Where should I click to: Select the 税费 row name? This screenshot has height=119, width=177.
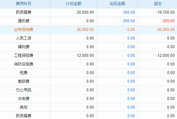pos(23,73)
